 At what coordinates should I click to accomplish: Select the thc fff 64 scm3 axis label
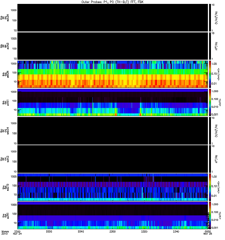[4, 159]
